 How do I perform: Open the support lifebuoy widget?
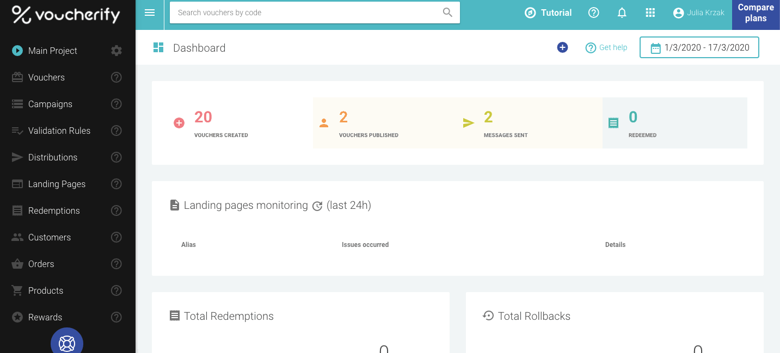point(67,343)
